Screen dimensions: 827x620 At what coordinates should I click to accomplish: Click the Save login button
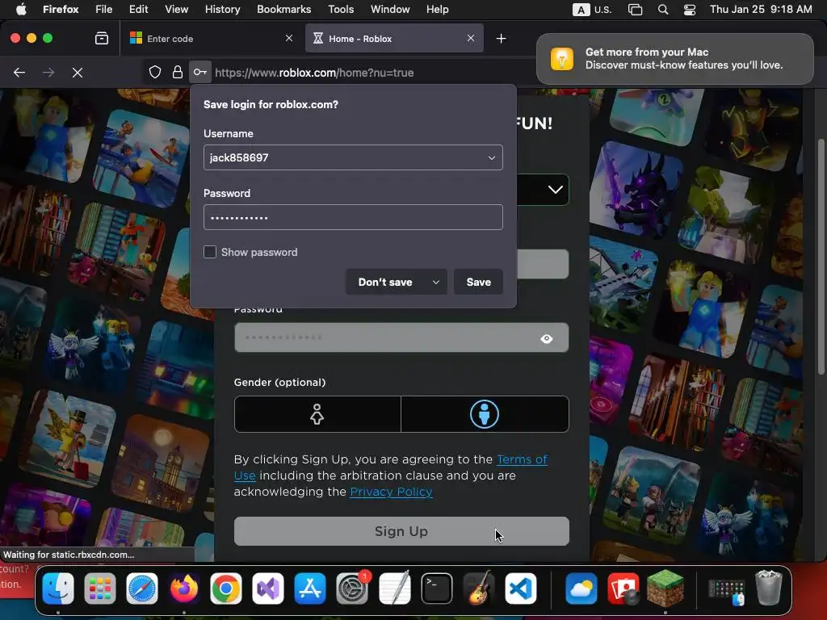pos(478,282)
